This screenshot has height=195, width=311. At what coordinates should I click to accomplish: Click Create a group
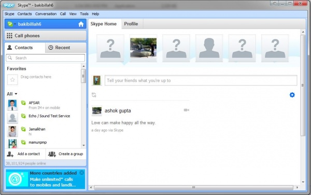coord(66,154)
